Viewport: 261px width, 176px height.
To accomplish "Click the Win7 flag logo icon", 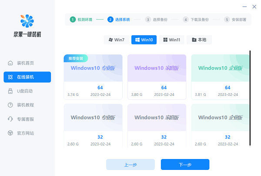I will click(110, 40).
